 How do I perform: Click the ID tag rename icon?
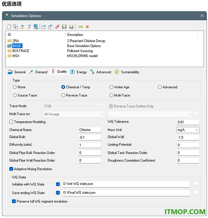(36, 27)
